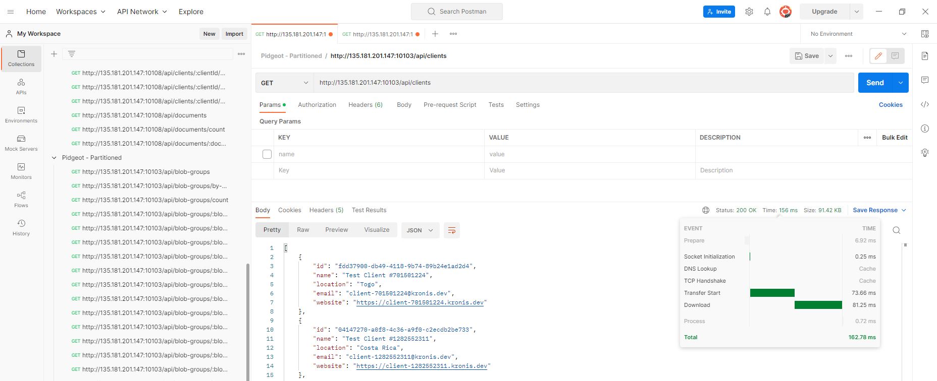Create a new collection with plus icon

click(54, 54)
